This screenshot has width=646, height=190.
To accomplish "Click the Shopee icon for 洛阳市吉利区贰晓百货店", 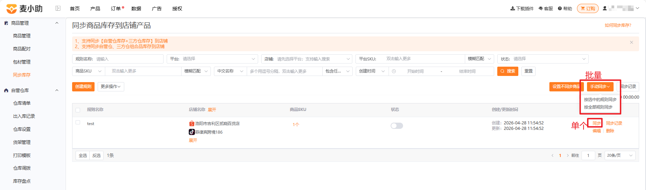I will tap(192, 123).
